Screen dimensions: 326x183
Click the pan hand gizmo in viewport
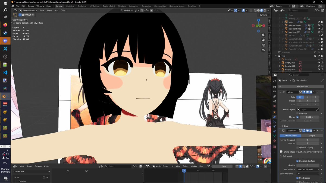pos(263,40)
